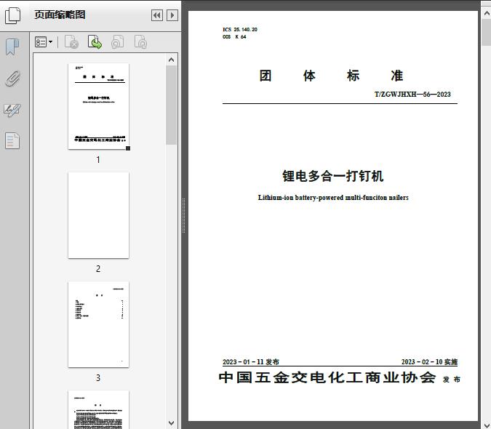Click the document view scrollbar handle
Image resolution: width=491 pixels, height=429 pixels.
coord(487,32)
